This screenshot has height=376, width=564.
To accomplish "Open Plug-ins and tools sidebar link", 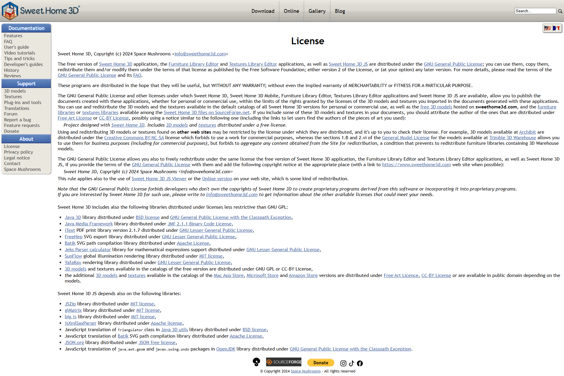I will click(x=23, y=103).
